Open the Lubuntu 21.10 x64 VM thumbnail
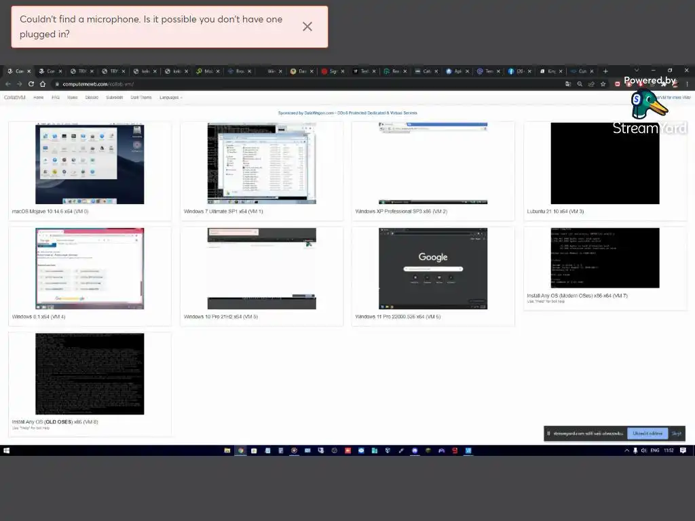The height and width of the screenshot is (521, 695). [605, 163]
